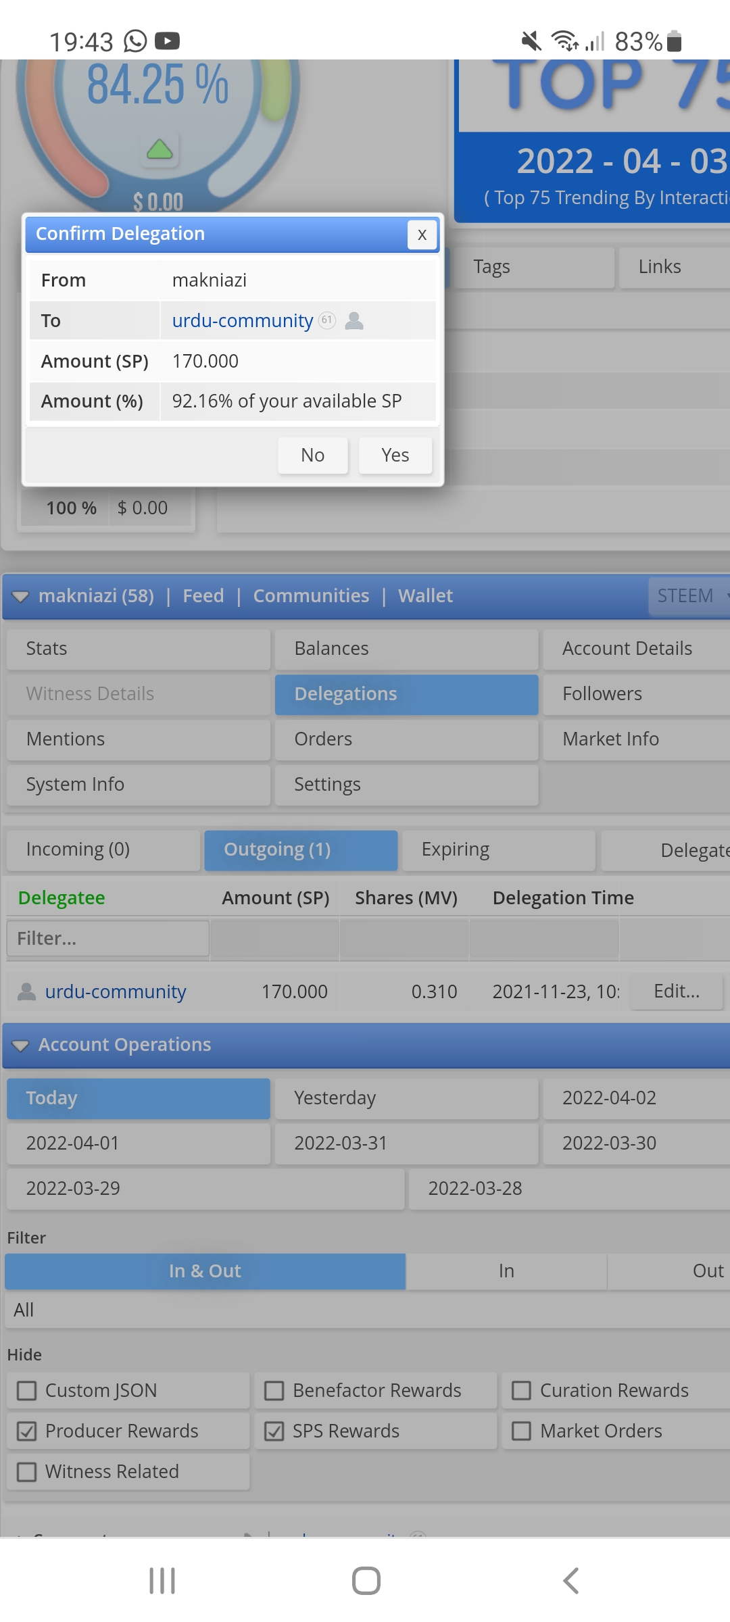Show Outgoing (1) delegations
The height and width of the screenshot is (1622, 730).
coord(301,850)
